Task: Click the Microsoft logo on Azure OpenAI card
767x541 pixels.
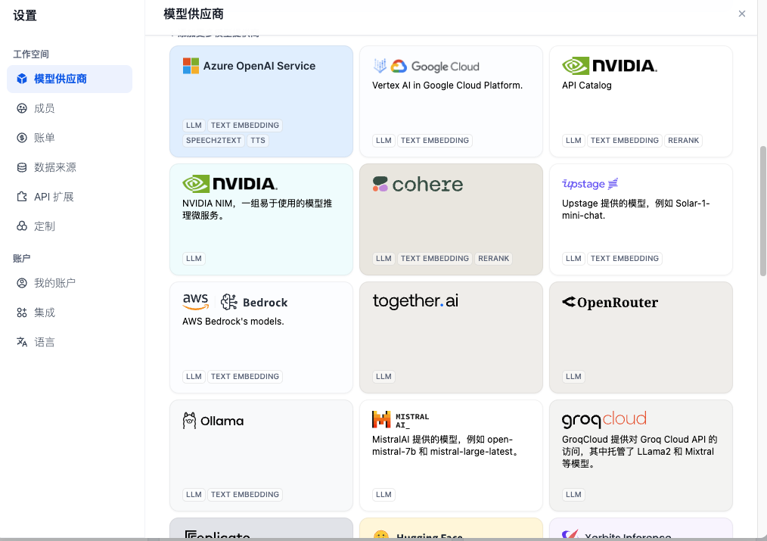Action: tap(191, 66)
